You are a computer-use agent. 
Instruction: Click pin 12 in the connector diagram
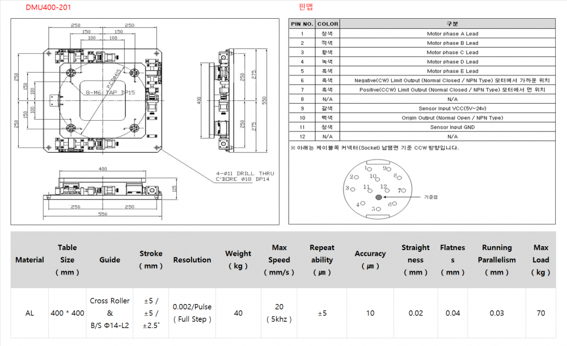[384, 187]
